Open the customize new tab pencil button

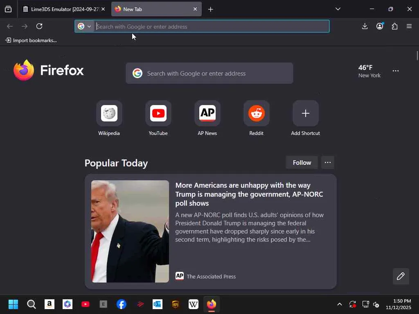coord(401,276)
